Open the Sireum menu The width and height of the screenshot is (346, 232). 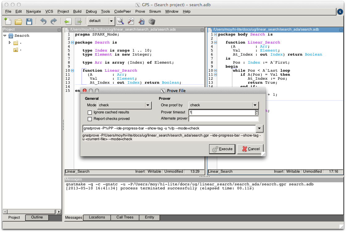click(155, 11)
